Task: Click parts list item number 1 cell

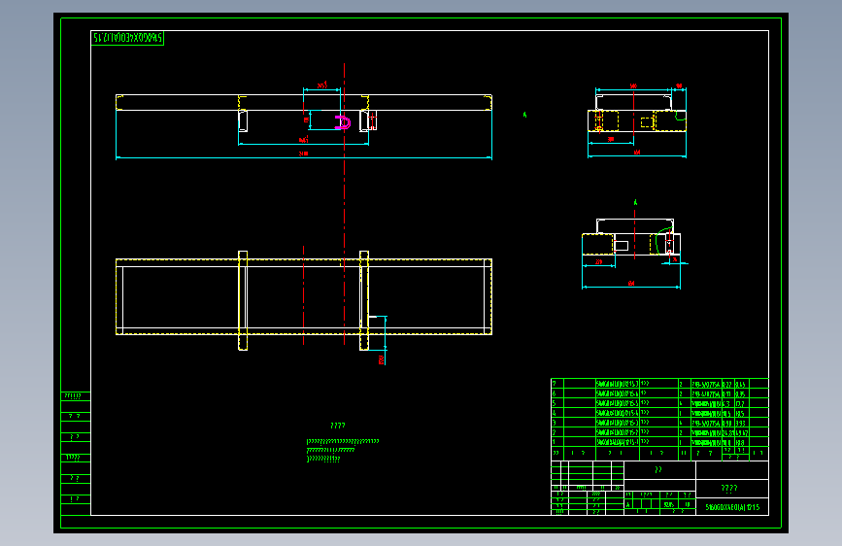Action: 557,442
